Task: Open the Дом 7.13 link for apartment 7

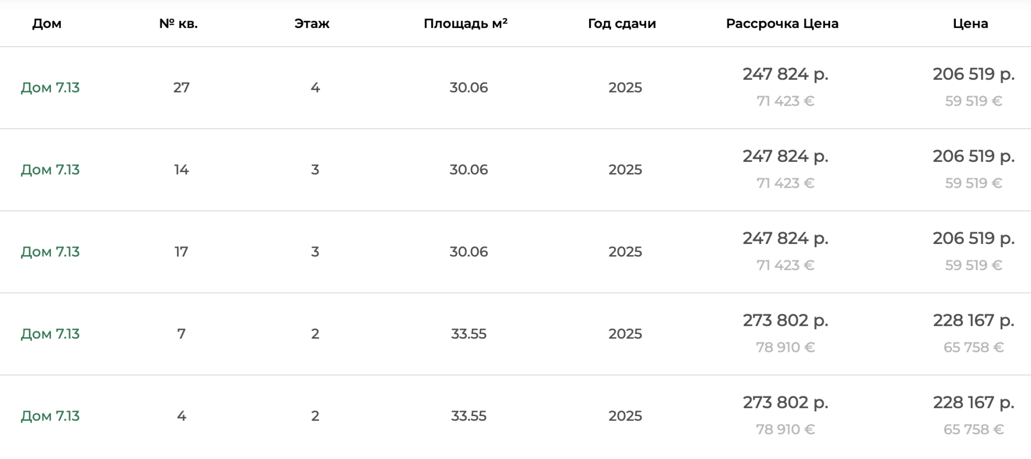Action: (x=49, y=334)
